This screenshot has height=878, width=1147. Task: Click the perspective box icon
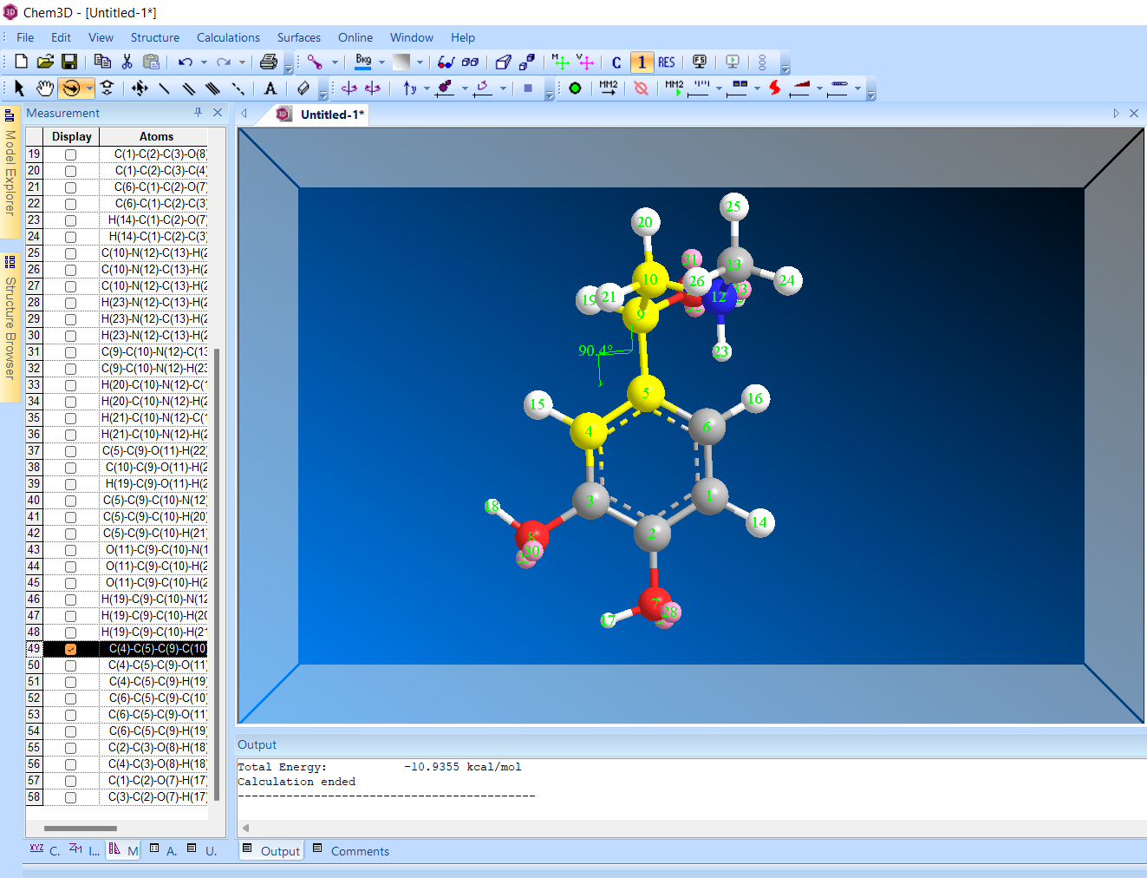(503, 62)
